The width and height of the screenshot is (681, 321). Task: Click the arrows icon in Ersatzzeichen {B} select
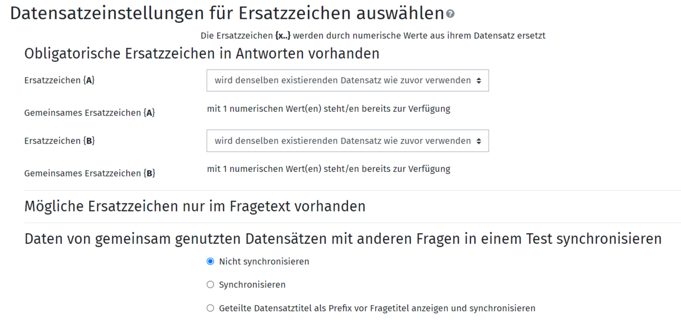pos(479,141)
